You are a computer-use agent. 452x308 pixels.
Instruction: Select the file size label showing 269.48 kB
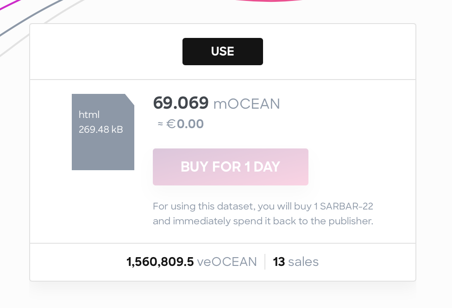[x=100, y=129]
